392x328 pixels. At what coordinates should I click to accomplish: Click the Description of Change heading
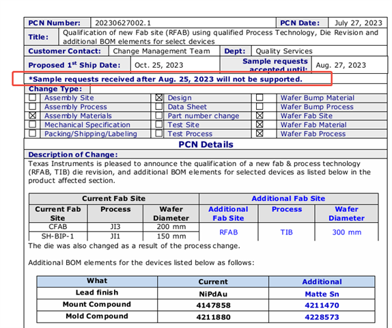pyautogui.click(x=73, y=154)
